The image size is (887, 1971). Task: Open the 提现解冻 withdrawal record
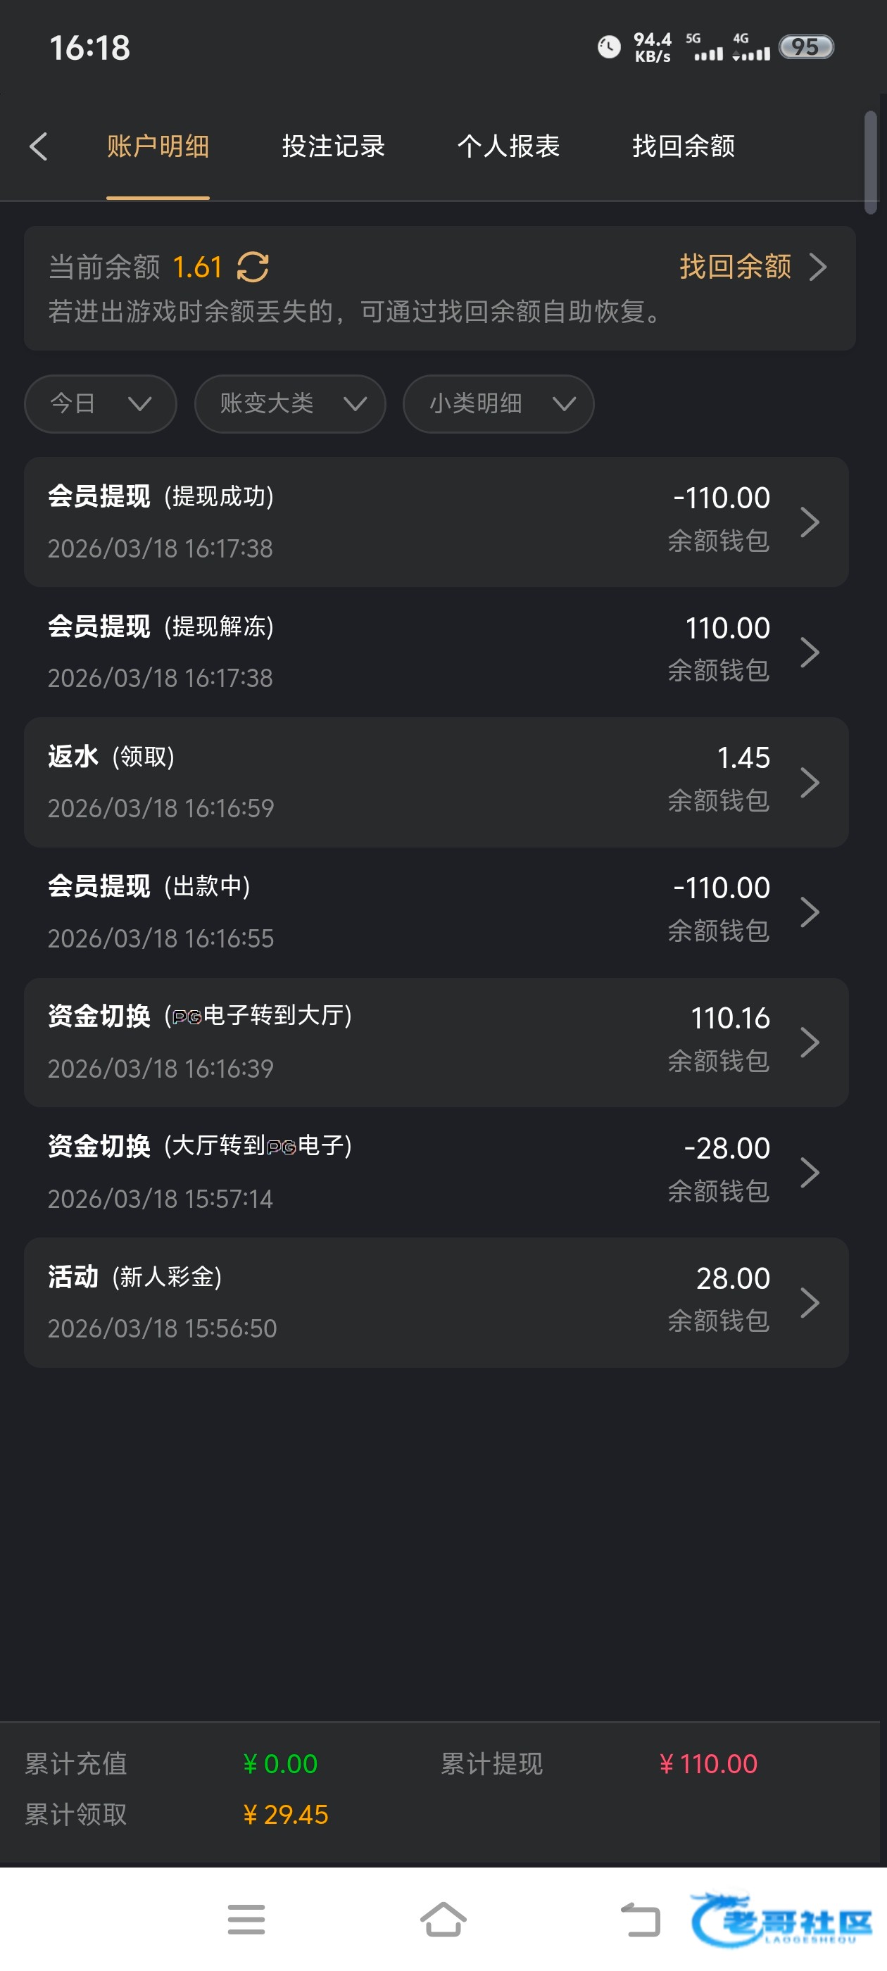click(436, 652)
